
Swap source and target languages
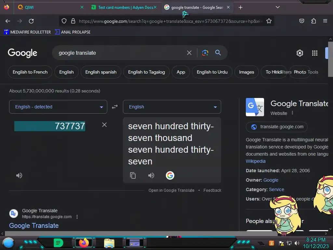(115, 107)
